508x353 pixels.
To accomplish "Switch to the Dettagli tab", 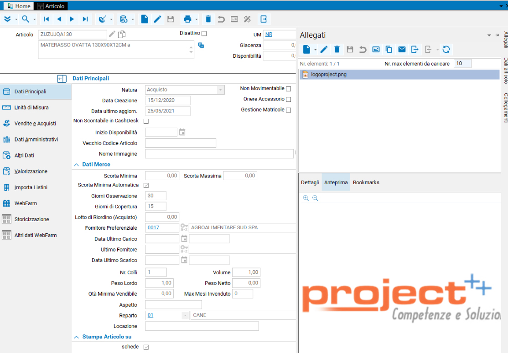I will click(x=310, y=182).
